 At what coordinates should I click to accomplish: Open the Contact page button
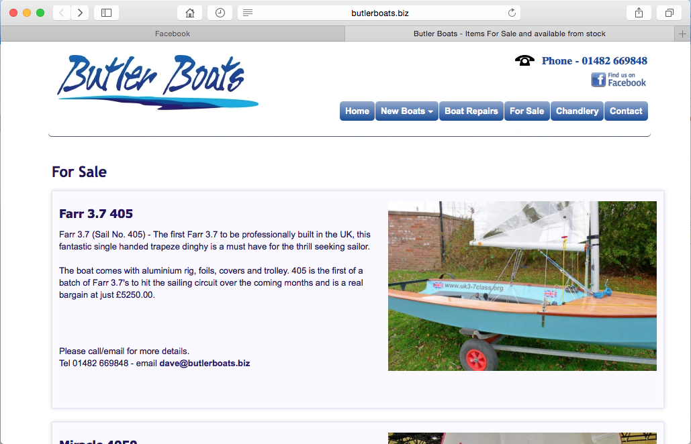[x=626, y=111]
